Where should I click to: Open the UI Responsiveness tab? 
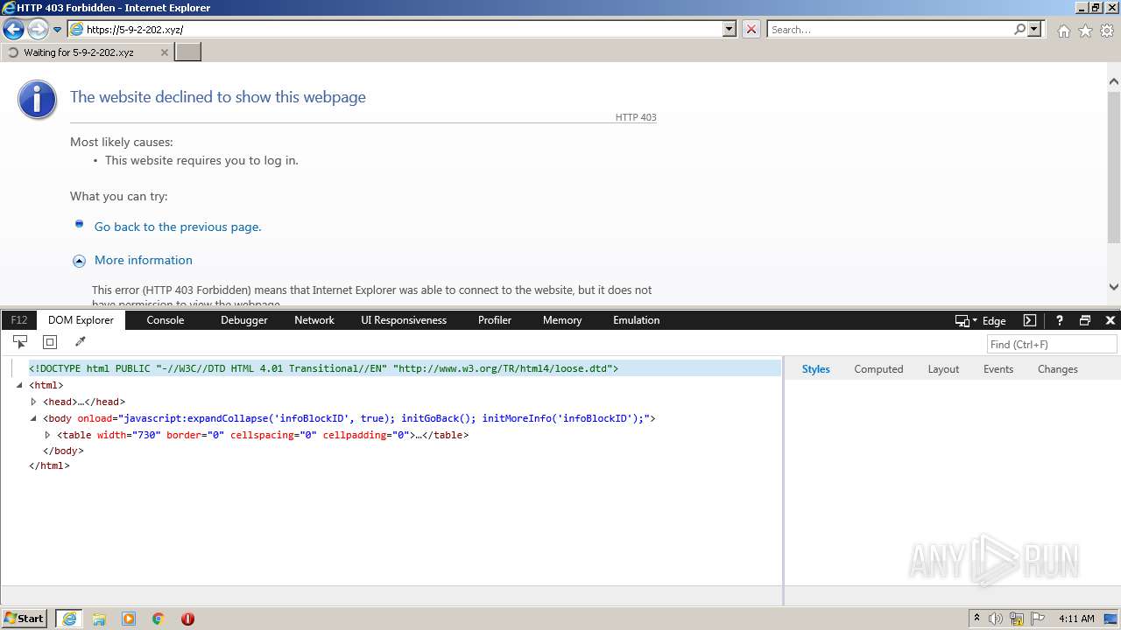[x=404, y=320]
